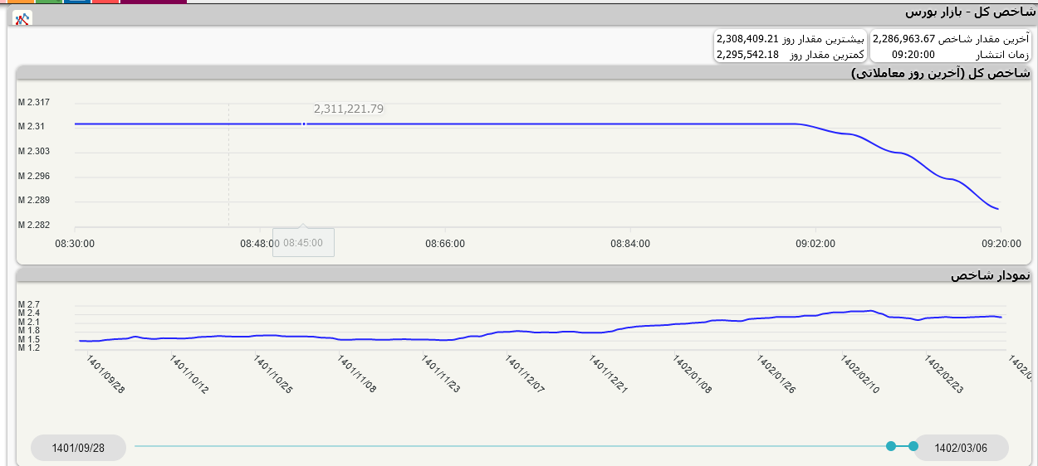The height and width of the screenshot is (466, 1038).
Task: Click the right handle of the date range slider
Action: (x=913, y=446)
